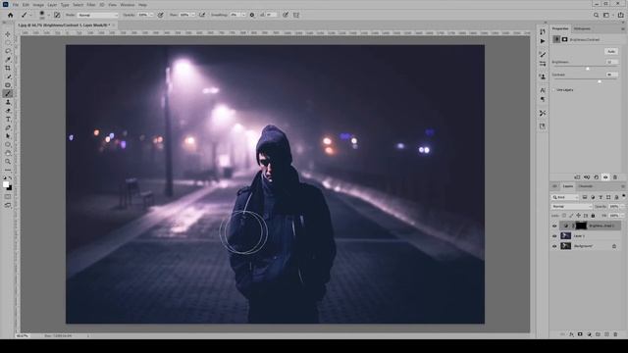Select the Lasso tool

8,51
